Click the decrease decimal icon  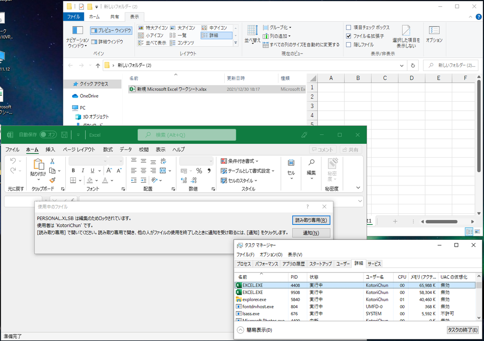click(194, 180)
